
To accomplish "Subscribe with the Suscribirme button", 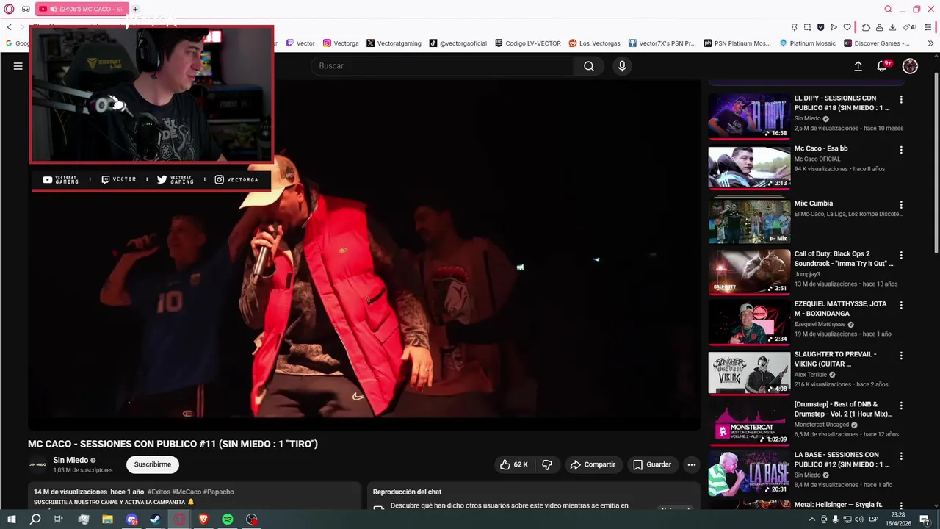I will coord(153,464).
